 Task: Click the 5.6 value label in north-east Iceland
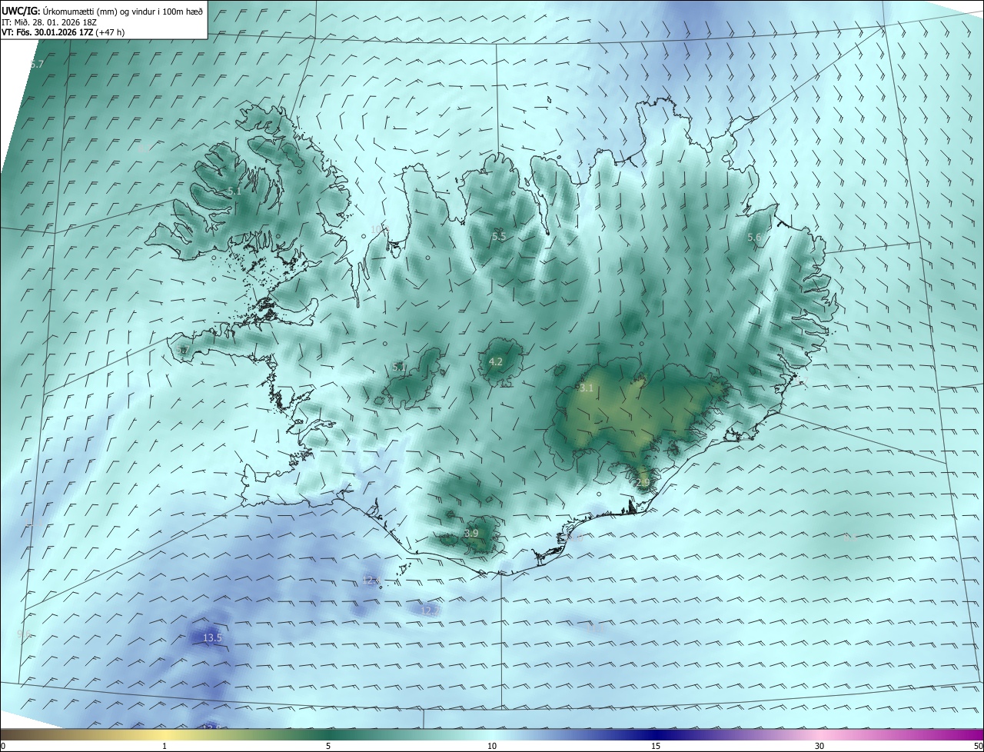click(754, 238)
